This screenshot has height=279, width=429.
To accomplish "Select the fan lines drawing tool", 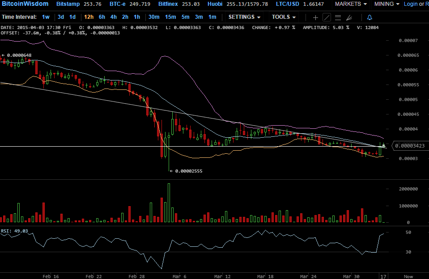I will click(x=349, y=17).
